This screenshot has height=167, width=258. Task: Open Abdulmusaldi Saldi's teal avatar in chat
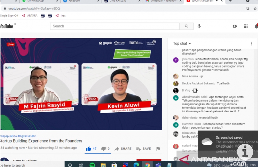(x=176, y=98)
